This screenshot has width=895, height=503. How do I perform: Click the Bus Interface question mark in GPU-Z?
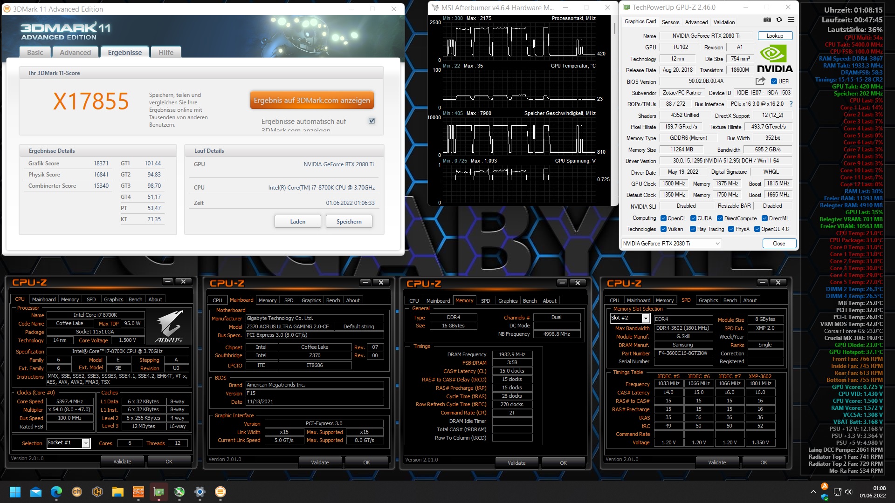point(791,104)
